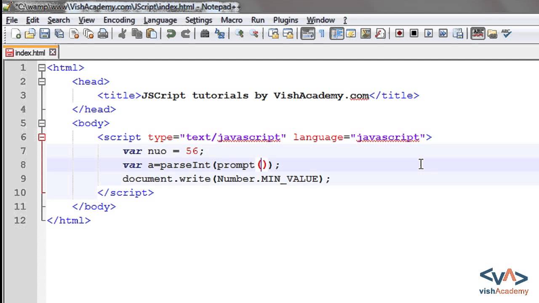Screen dimensions: 539x303
Task: Open Find with the binoculars icon
Action: point(205,34)
